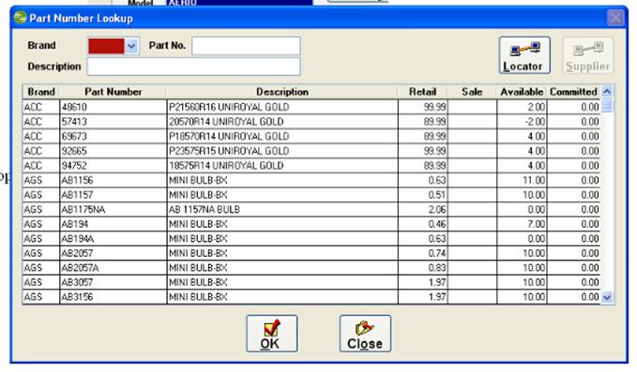Select the AB1175NA bulb row
Viewport: 637px width, 372px height.
pyautogui.click(x=311, y=209)
